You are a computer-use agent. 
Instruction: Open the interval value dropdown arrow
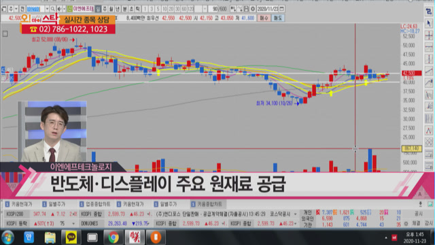(x=205, y=9)
